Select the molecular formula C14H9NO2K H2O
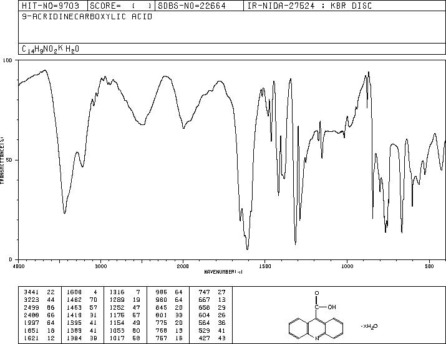The image size is (446, 344). (51, 49)
